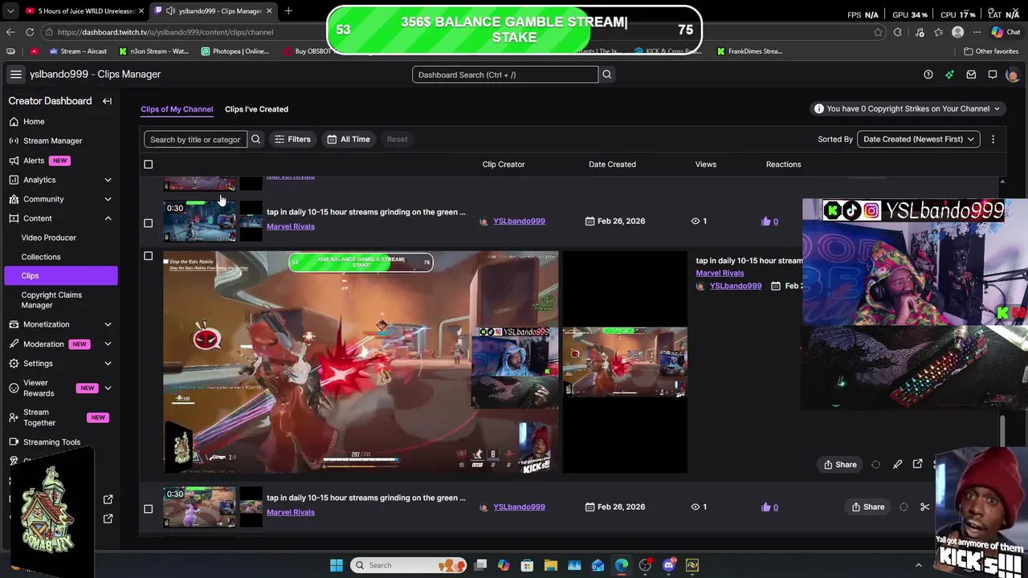1028x578 pixels.
Task: Click the clips list vertical scrollbar
Action: [x=1001, y=429]
